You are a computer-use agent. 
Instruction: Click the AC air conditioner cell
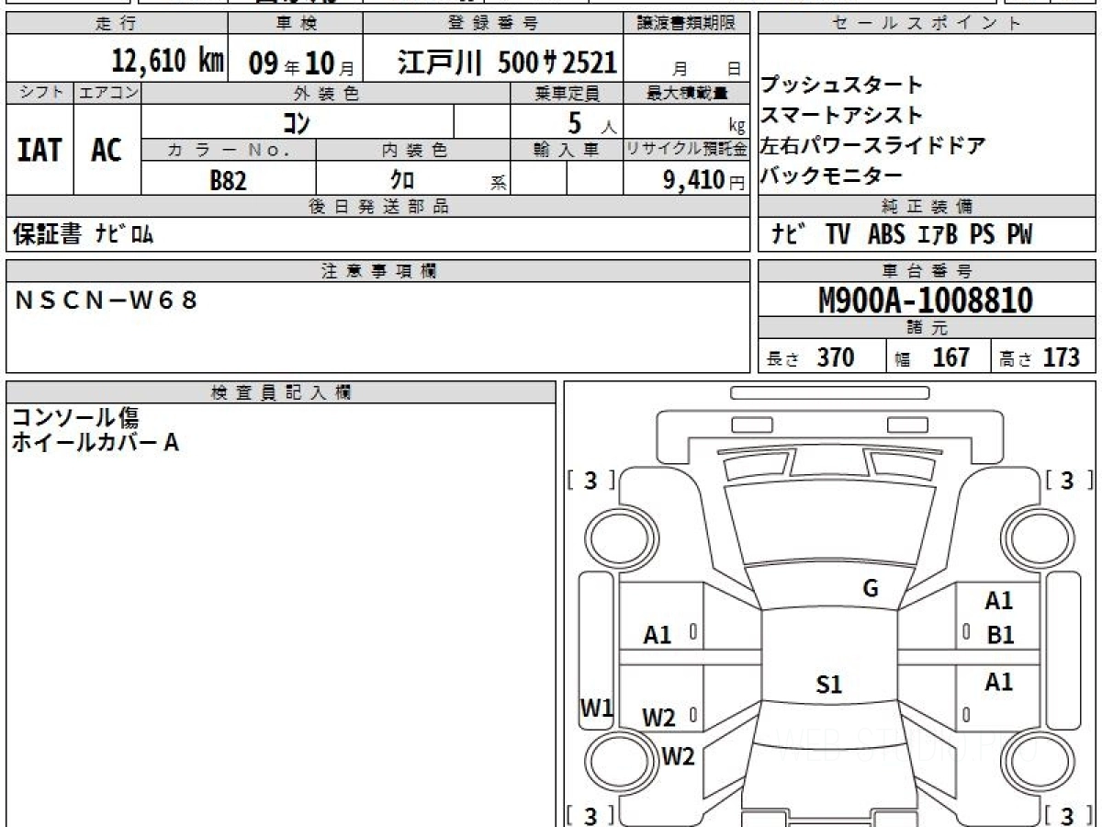[107, 151]
